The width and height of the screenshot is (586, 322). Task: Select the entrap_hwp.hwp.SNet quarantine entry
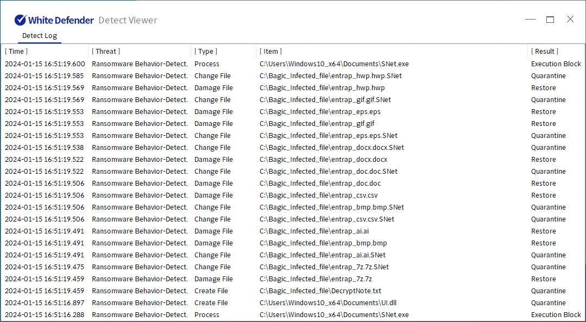(x=330, y=76)
